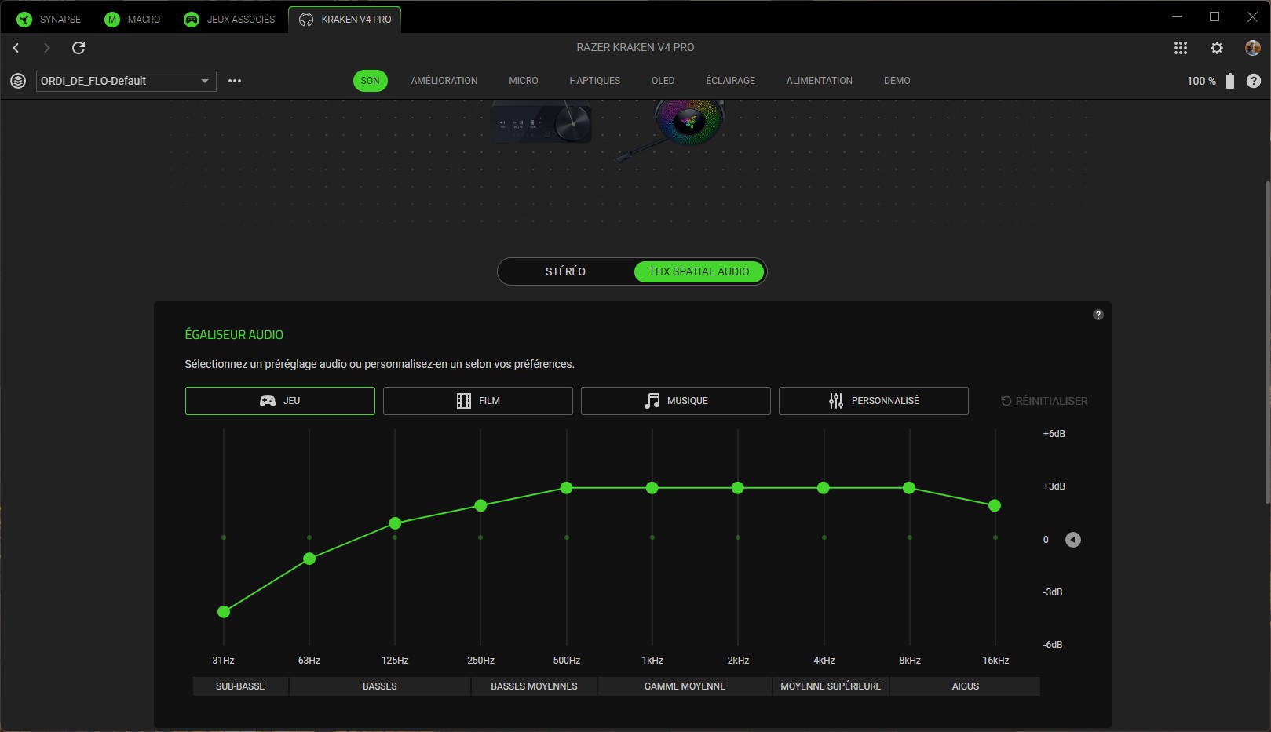This screenshot has width=1271, height=732.
Task: Click the page vertical scrollbar
Action: pyautogui.click(x=1267, y=342)
